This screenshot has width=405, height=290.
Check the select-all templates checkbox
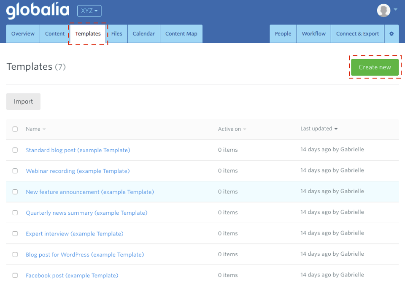15,129
